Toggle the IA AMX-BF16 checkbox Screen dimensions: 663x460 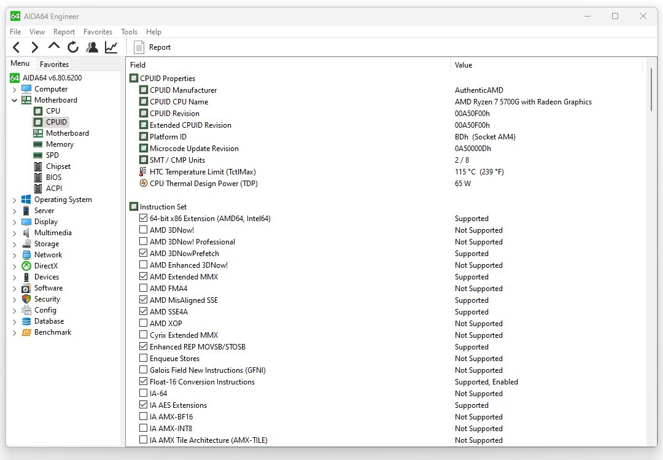tap(143, 416)
